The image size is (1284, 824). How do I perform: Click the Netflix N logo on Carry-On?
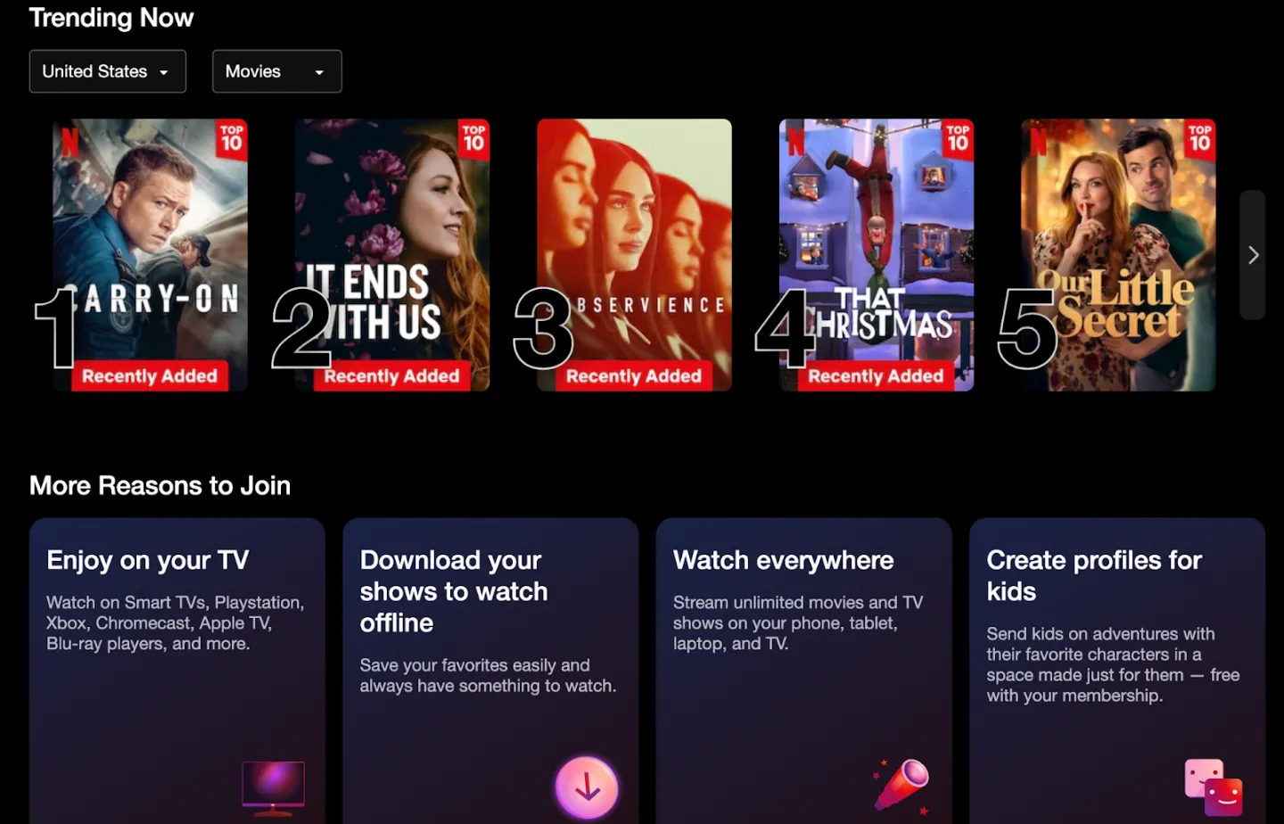70,141
